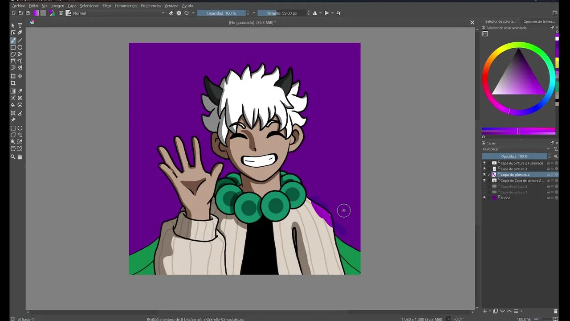The image size is (570, 321).
Task: Hide the Capa de pintura 3 layer
Action: tap(484, 169)
